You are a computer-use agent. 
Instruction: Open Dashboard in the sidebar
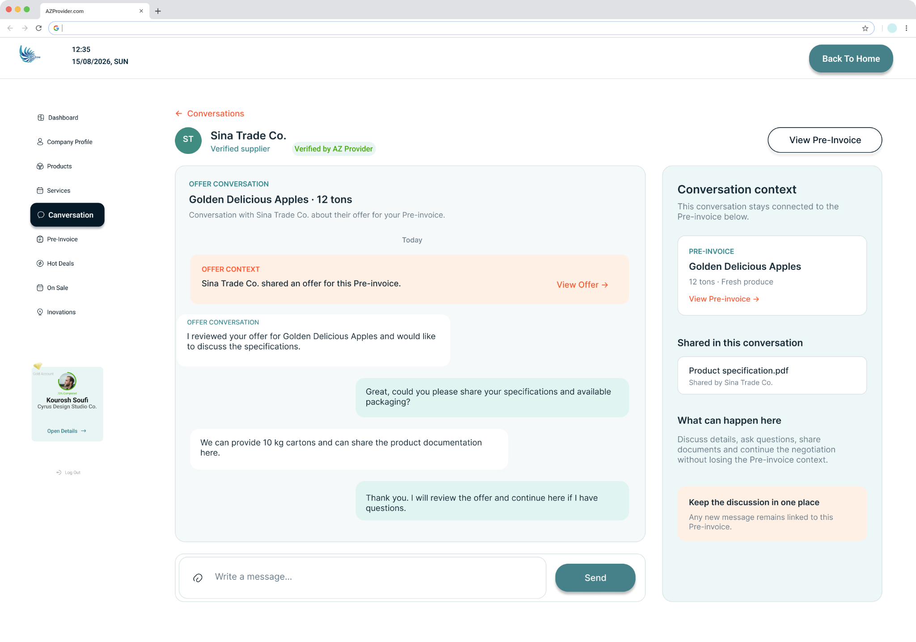pyautogui.click(x=58, y=118)
